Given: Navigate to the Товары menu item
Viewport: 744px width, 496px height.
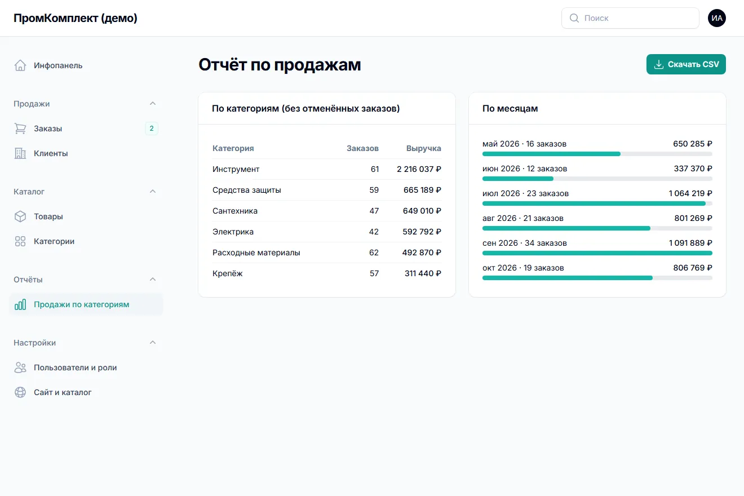Looking at the screenshot, I should click(86, 216).
